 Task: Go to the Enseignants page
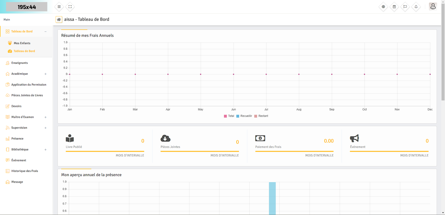click(19, 63)
